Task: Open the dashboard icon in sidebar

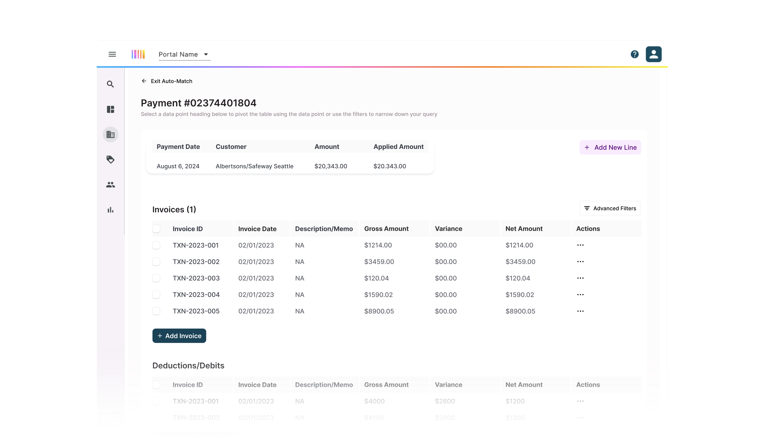Action: 110,109
